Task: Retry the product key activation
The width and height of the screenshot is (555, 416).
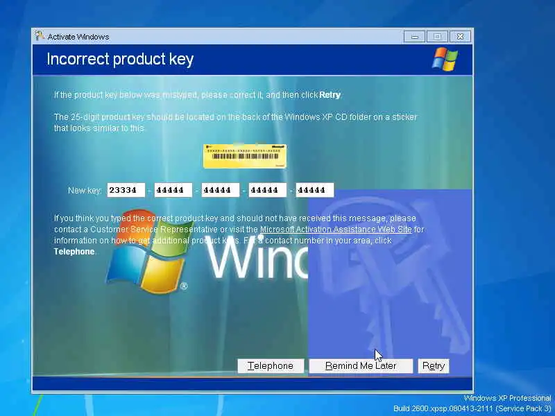Action: click(x=433, y=366)
